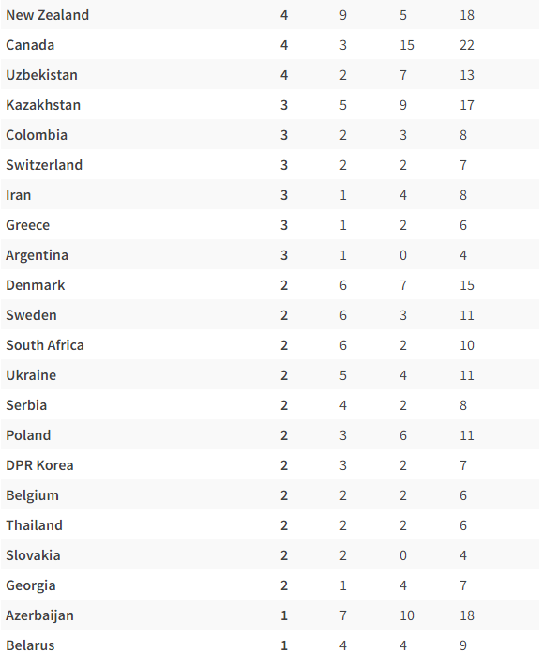
Task: Click Uzbekistan in the medal table
Action: point(41,75)
